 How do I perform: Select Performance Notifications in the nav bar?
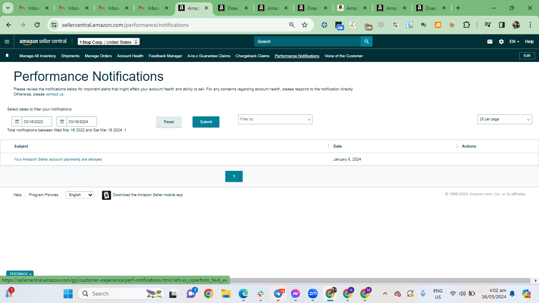tap(297, 56)
